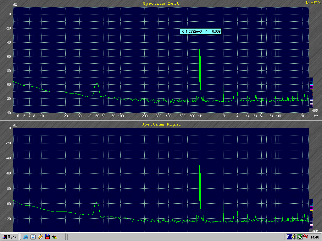Toggle the white trace box in Spectrum Left

click(311, 102)
